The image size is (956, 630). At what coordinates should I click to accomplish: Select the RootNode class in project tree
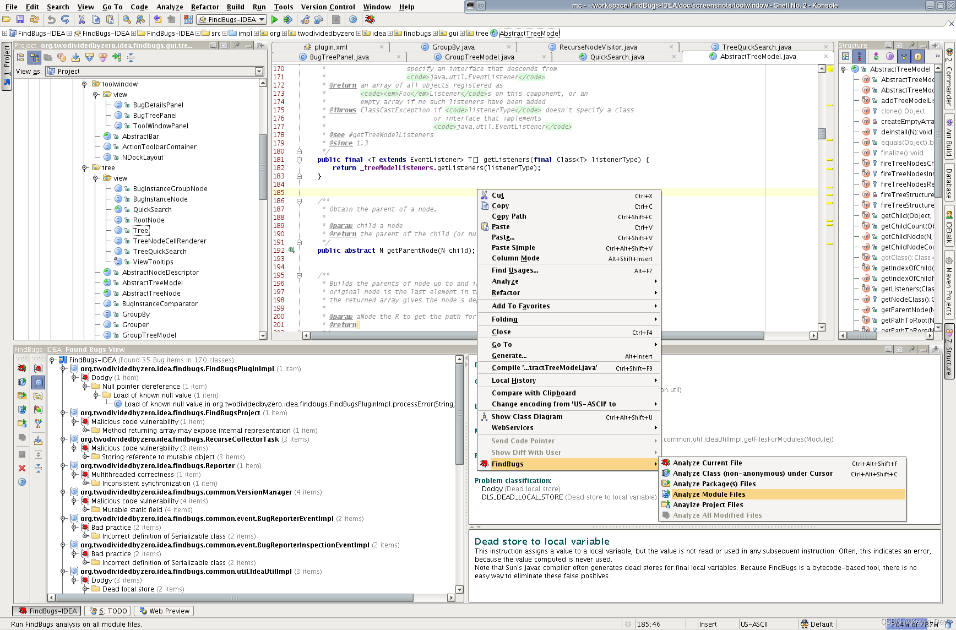pos(148,220)
